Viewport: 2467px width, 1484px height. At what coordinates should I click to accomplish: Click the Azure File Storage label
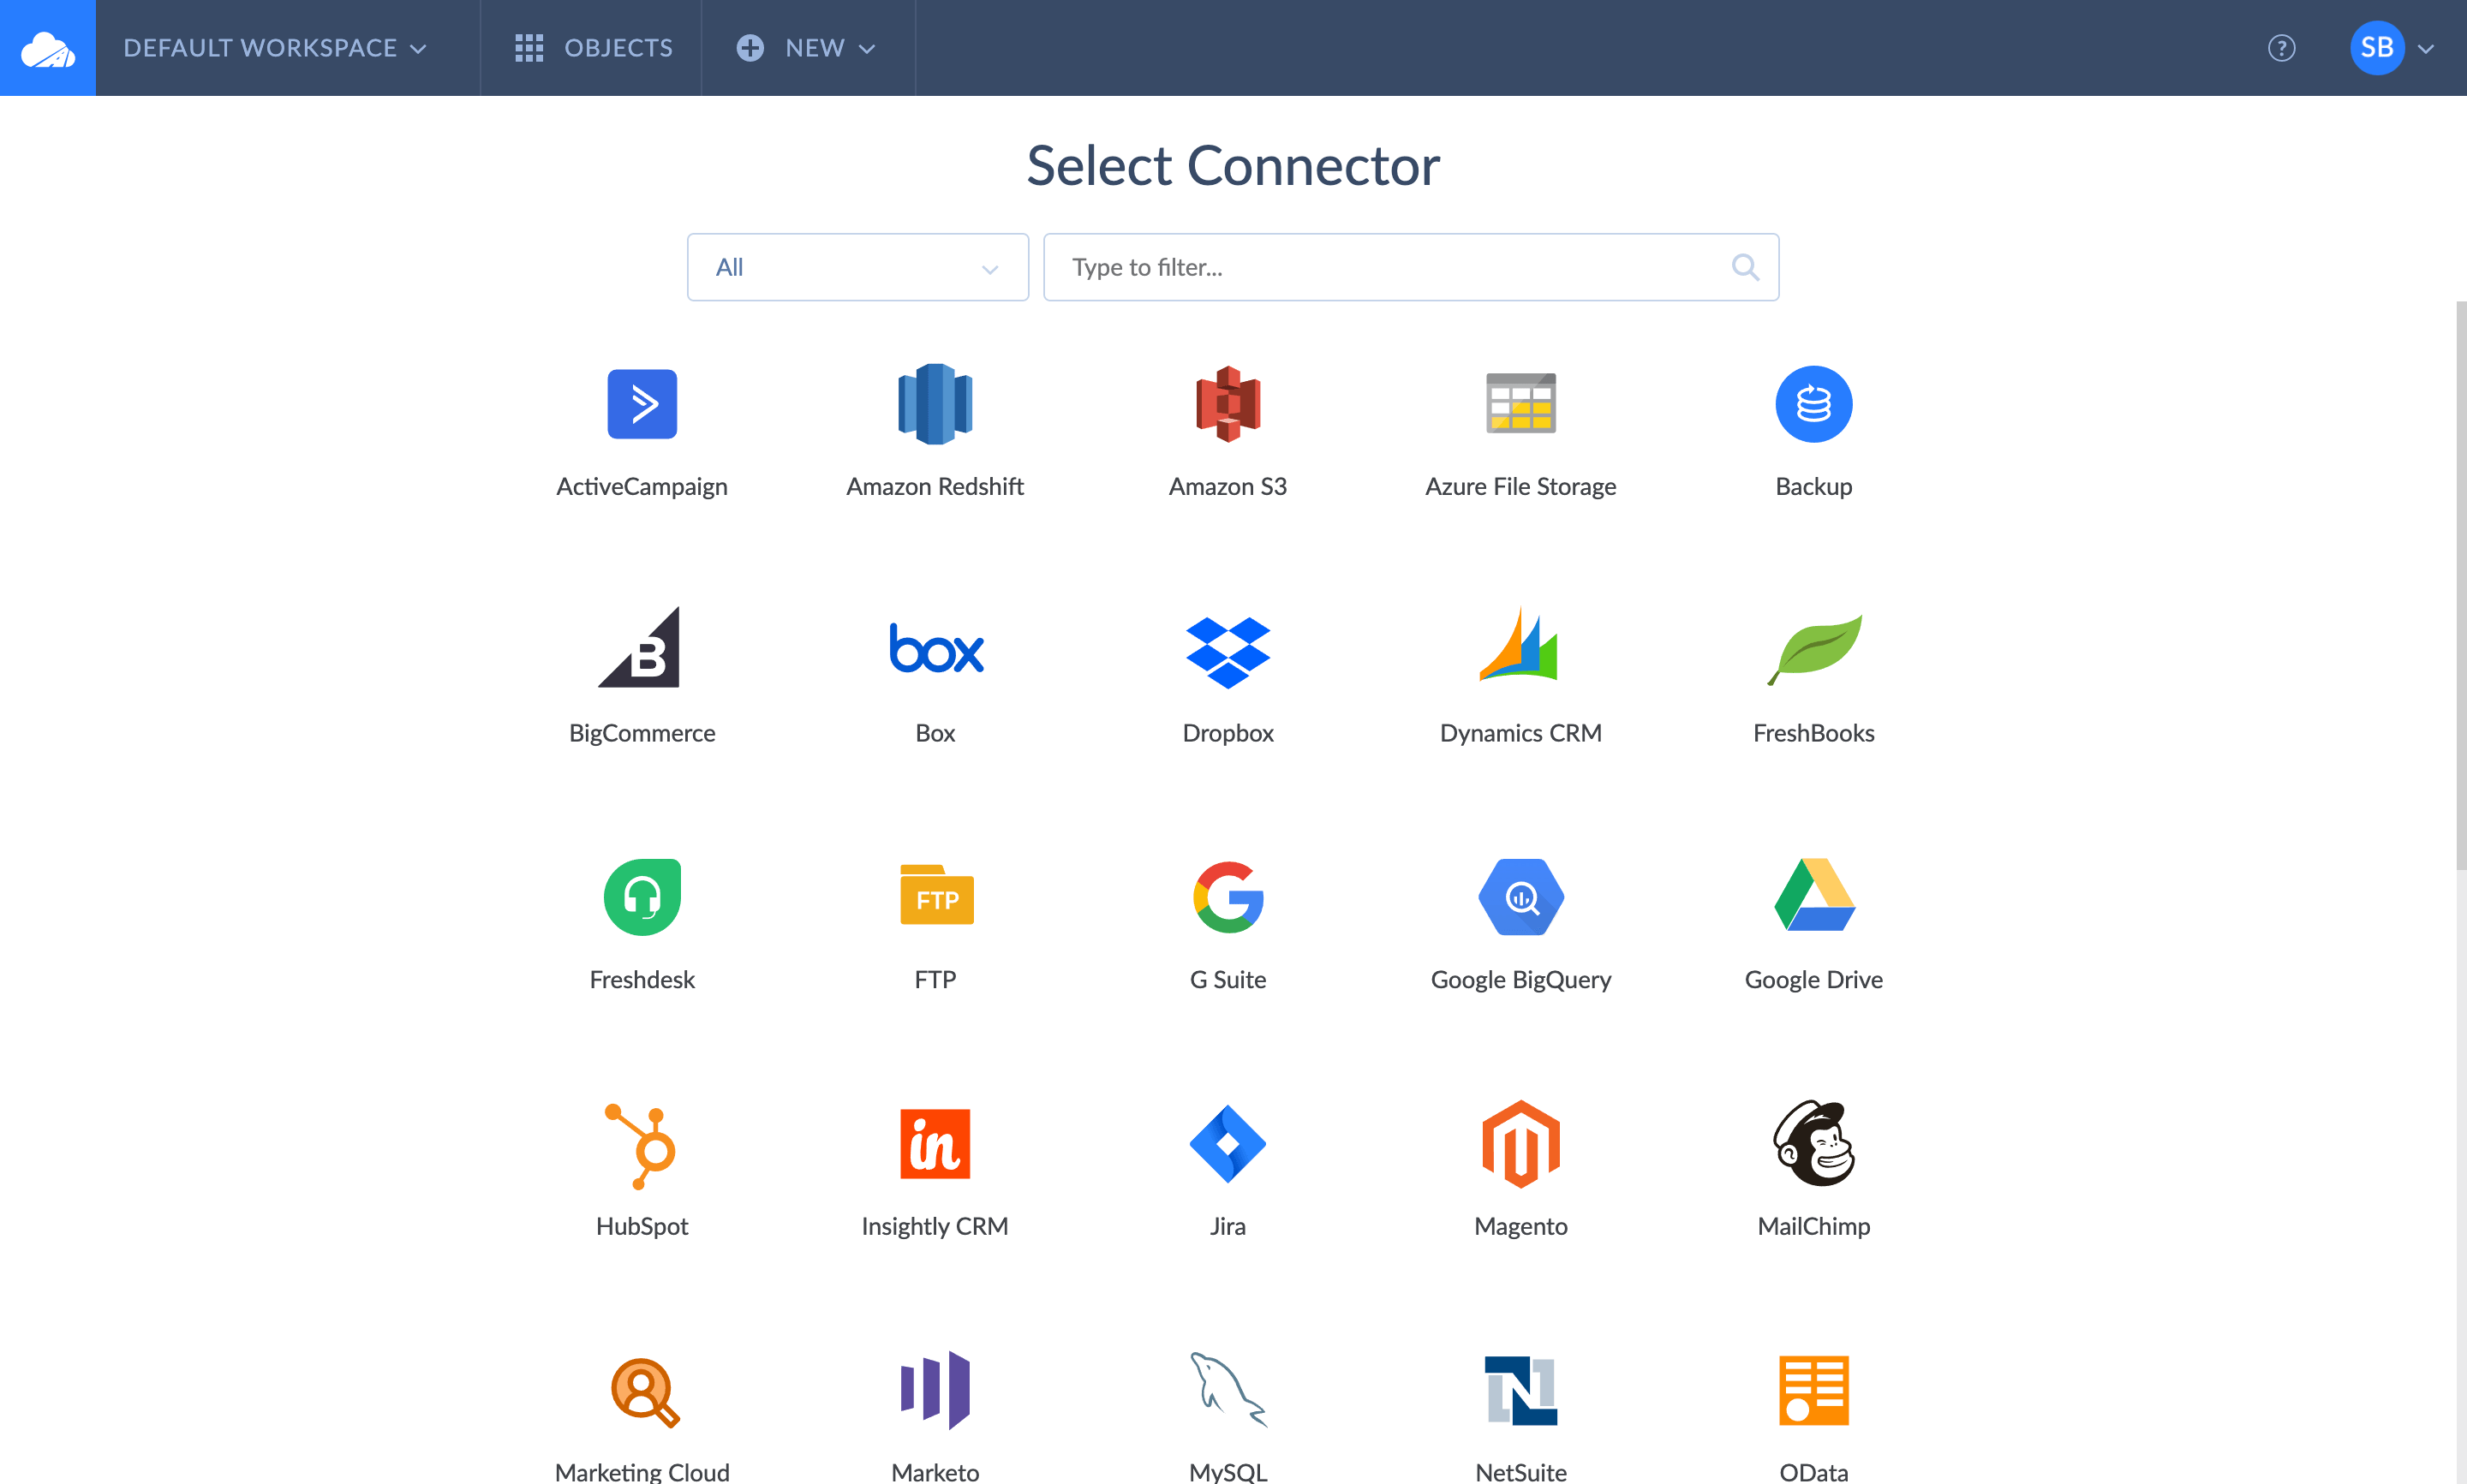[x=1521, y=486]
